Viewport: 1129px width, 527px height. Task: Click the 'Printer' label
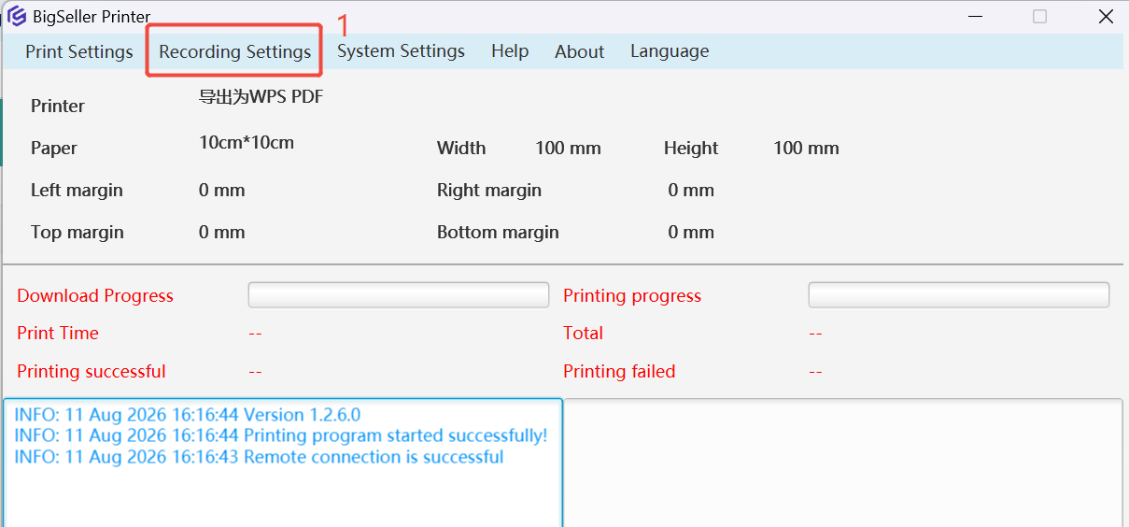point(58,106)
